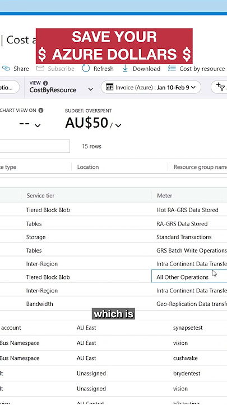Open the Invoice Jan 10-Feb 9 date picker

pos(151,87)
